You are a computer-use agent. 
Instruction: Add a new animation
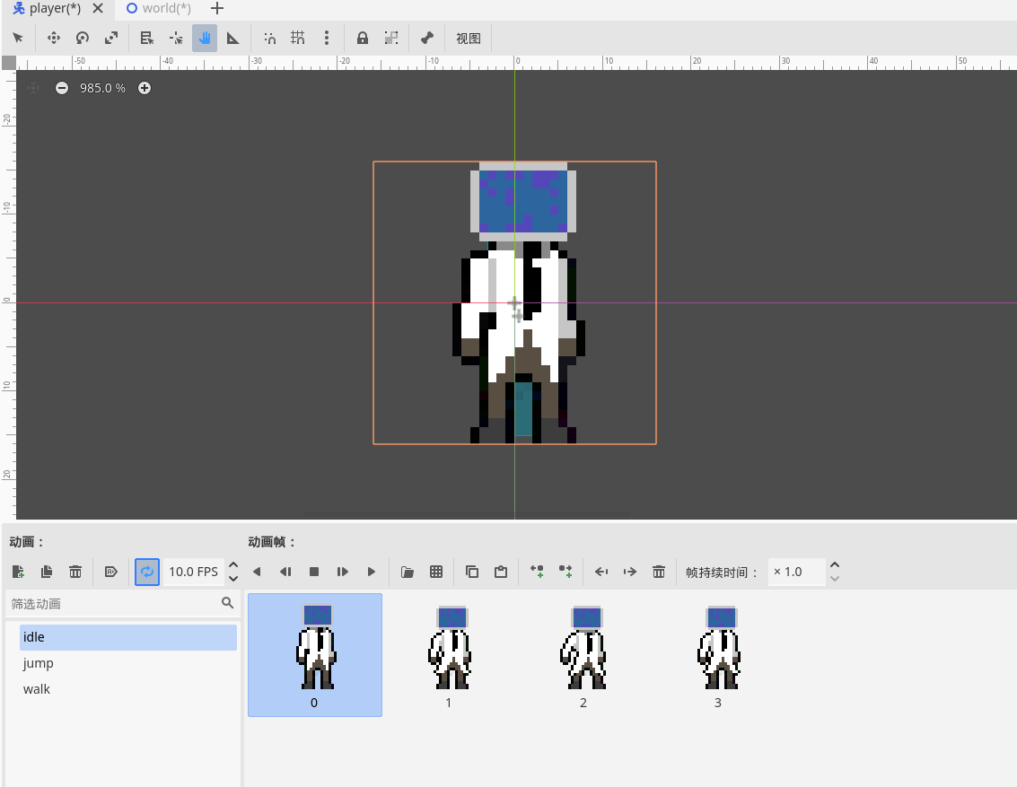click(x=18, y=572)
